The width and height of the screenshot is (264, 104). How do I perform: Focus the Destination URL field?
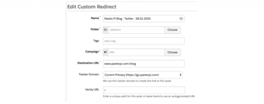point(144,64)
